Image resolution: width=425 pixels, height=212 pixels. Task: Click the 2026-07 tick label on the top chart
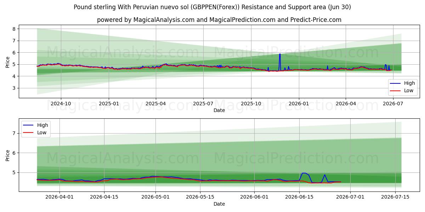[393, 104]
